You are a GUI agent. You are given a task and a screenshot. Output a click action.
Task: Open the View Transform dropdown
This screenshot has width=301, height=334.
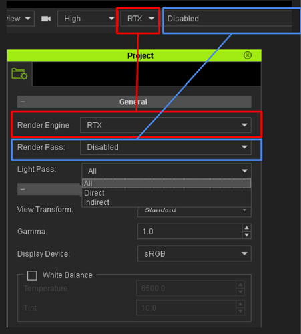pos(194,212)
